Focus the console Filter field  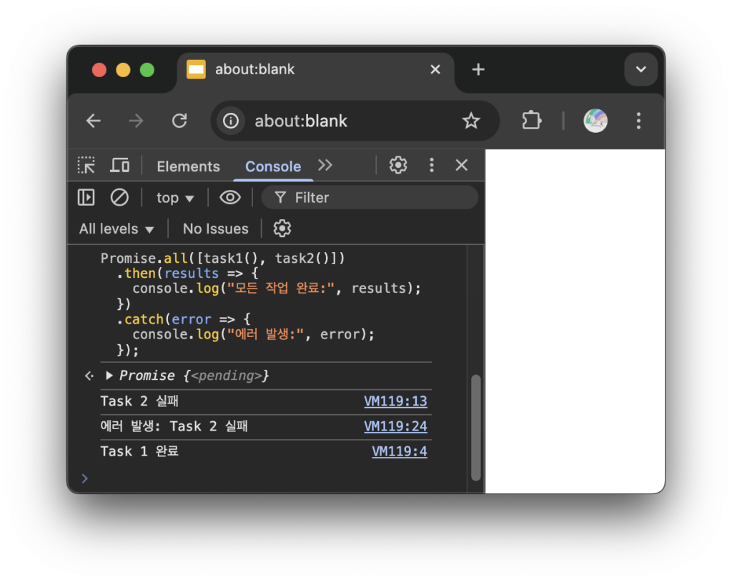[x=370, y=198]
